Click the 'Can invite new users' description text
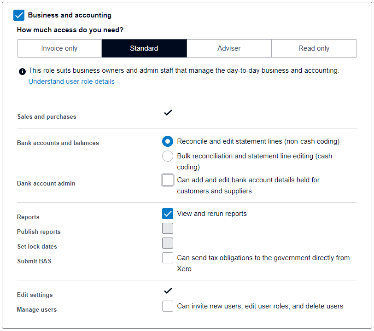The height and width of the screenshot is (331, 374). 260,306
